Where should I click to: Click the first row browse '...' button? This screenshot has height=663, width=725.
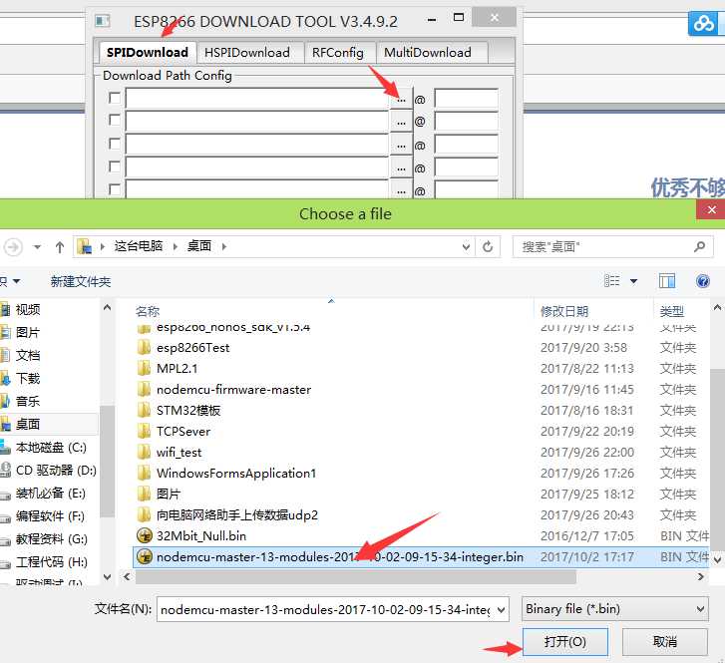click(x=401, y=99)
